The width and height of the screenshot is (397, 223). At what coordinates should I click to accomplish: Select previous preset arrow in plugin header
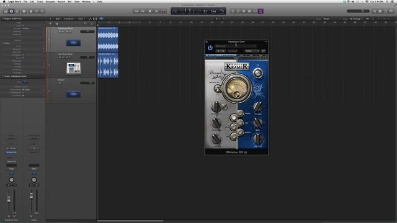(x=218, y=51)
